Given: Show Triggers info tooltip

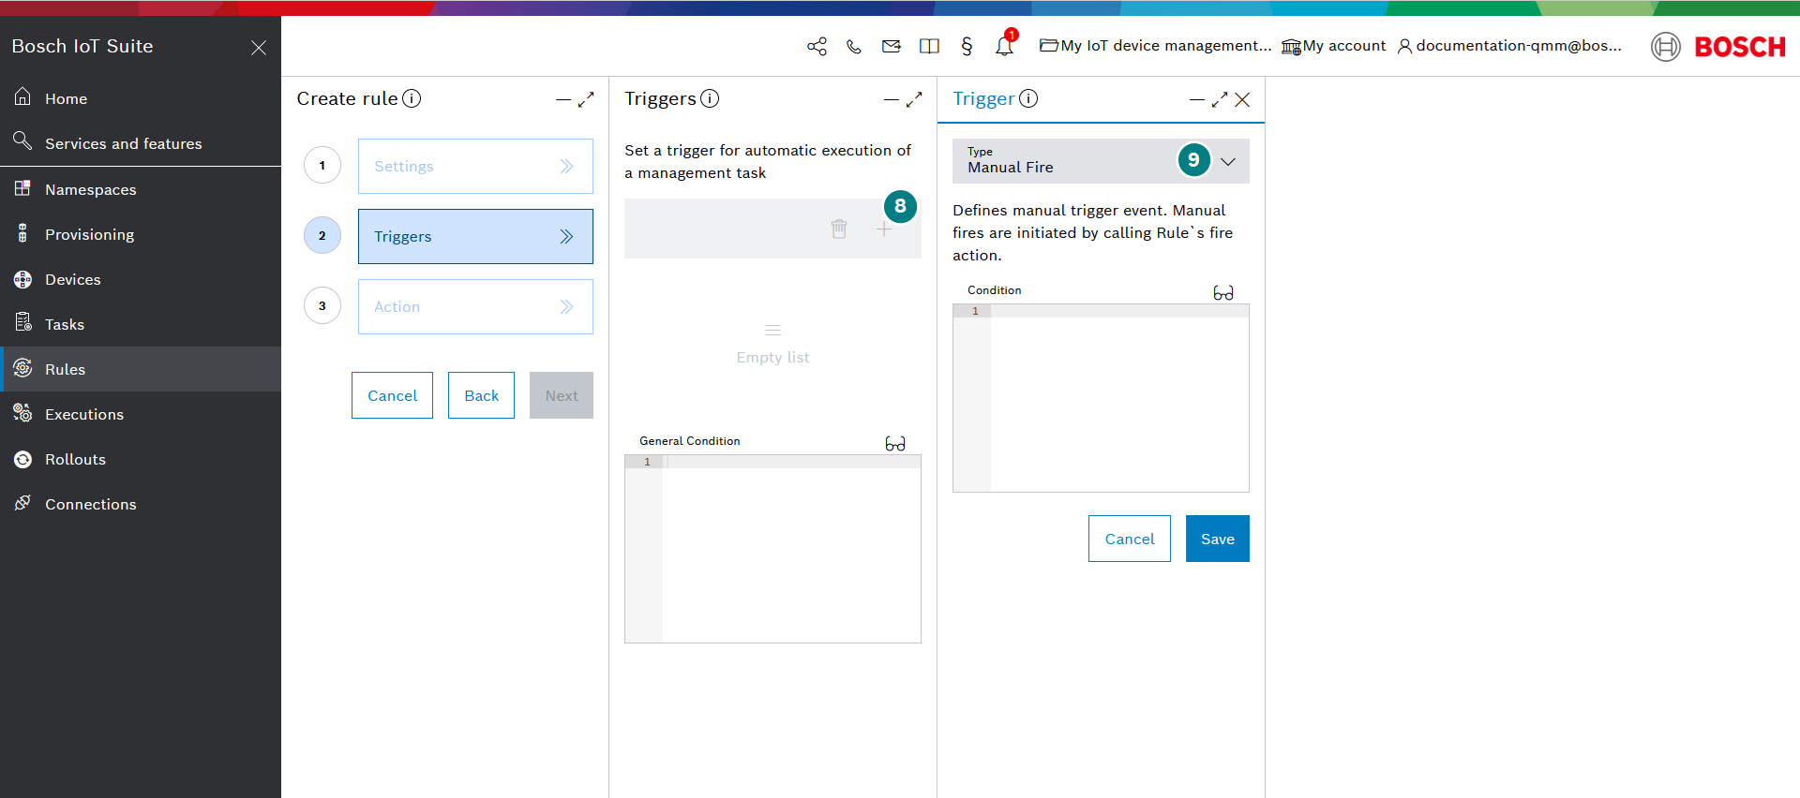Looking at the screenshot, I should [710, 98].
